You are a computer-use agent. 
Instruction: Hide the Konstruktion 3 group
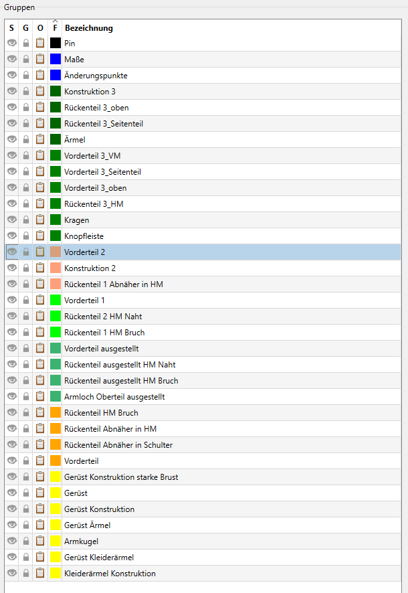pos(12,92)
